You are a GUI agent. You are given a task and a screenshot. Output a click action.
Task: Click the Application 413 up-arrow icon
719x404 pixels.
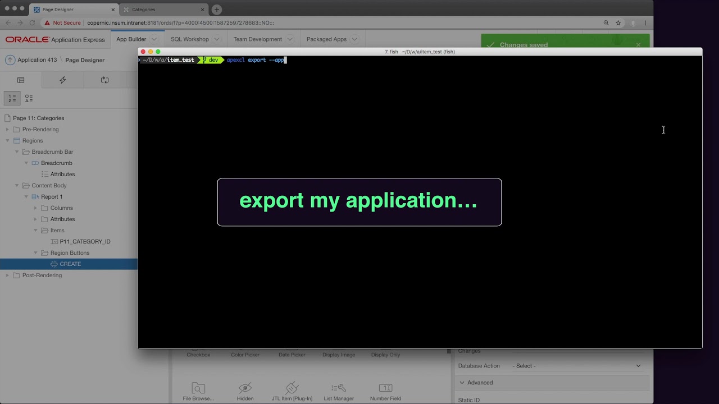tap(10, 60)
